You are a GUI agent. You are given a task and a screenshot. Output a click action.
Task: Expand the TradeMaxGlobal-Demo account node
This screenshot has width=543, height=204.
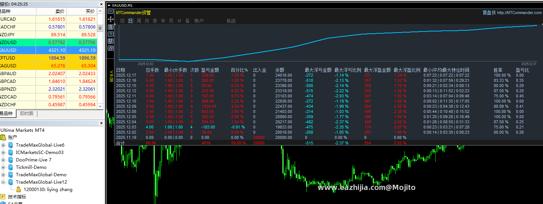3,175
